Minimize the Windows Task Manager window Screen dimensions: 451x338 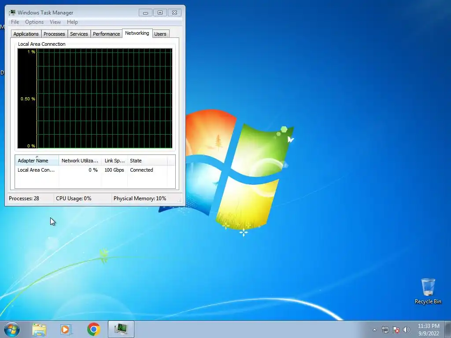tap(145, 13)
